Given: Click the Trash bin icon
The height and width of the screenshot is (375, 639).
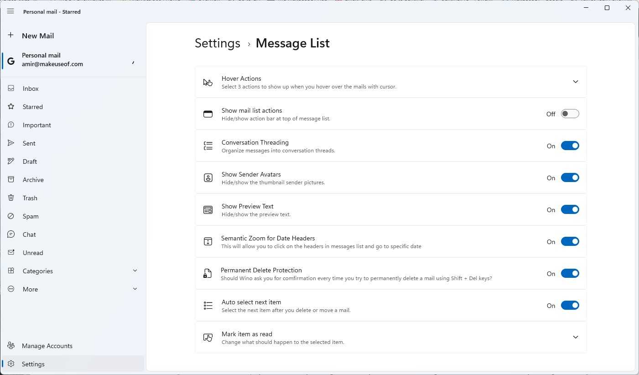Looking at the screenshot, I should tap(11, 198).
